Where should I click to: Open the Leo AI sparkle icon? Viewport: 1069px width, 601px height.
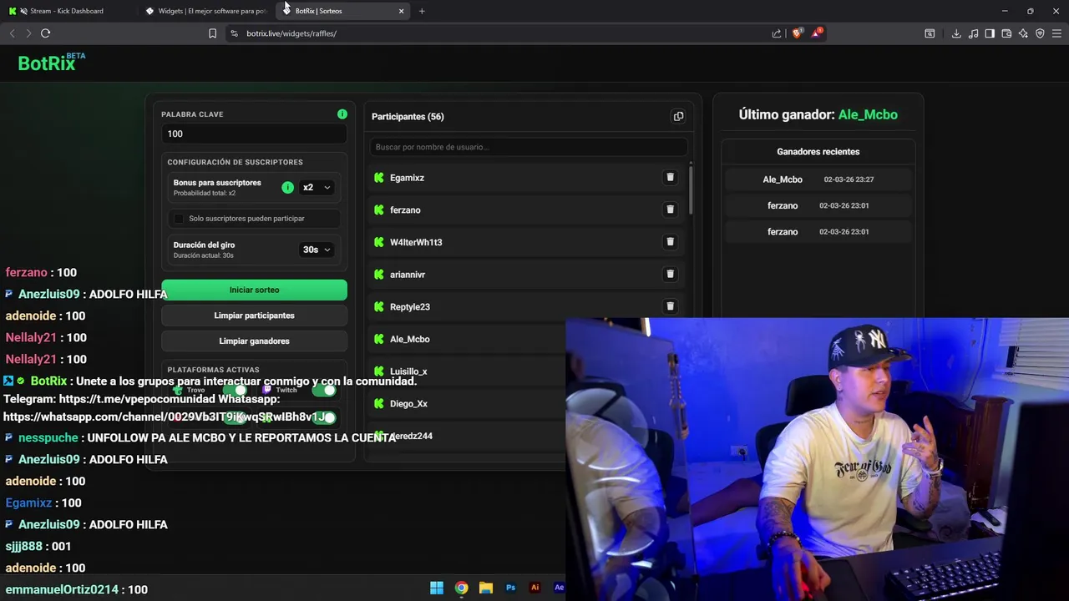pyautogui.click(x=1023, y=33)
